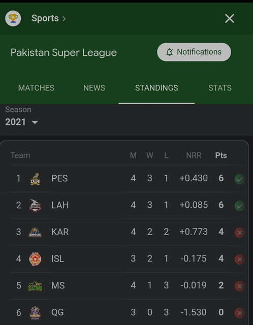Click the Islamabad United team logo
Screen dimensions: 253x325
[35, 259]
